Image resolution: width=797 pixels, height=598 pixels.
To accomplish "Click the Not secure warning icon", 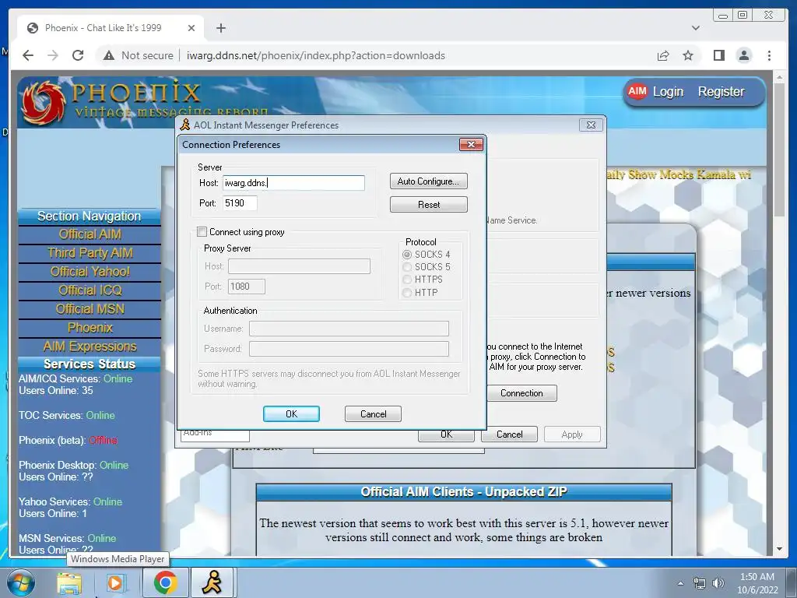I will 109,55.
